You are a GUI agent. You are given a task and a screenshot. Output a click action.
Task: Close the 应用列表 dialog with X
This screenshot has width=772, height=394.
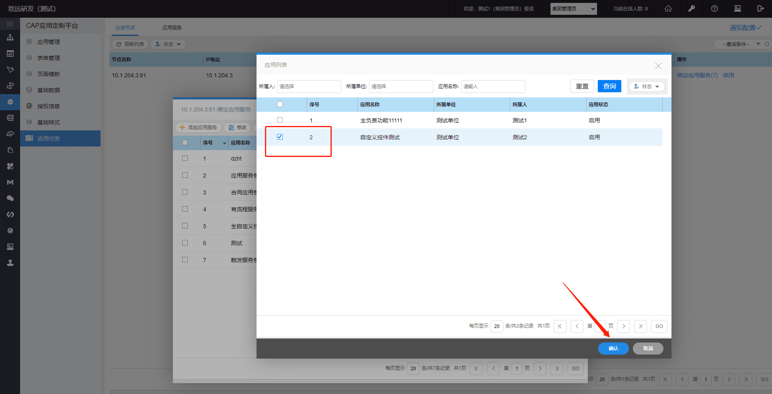(658, 66)
